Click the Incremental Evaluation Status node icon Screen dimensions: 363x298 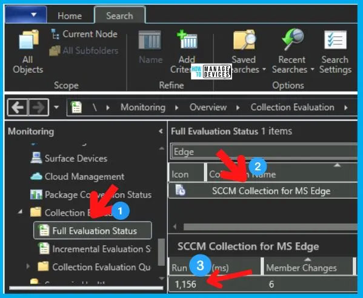[44, 248]
